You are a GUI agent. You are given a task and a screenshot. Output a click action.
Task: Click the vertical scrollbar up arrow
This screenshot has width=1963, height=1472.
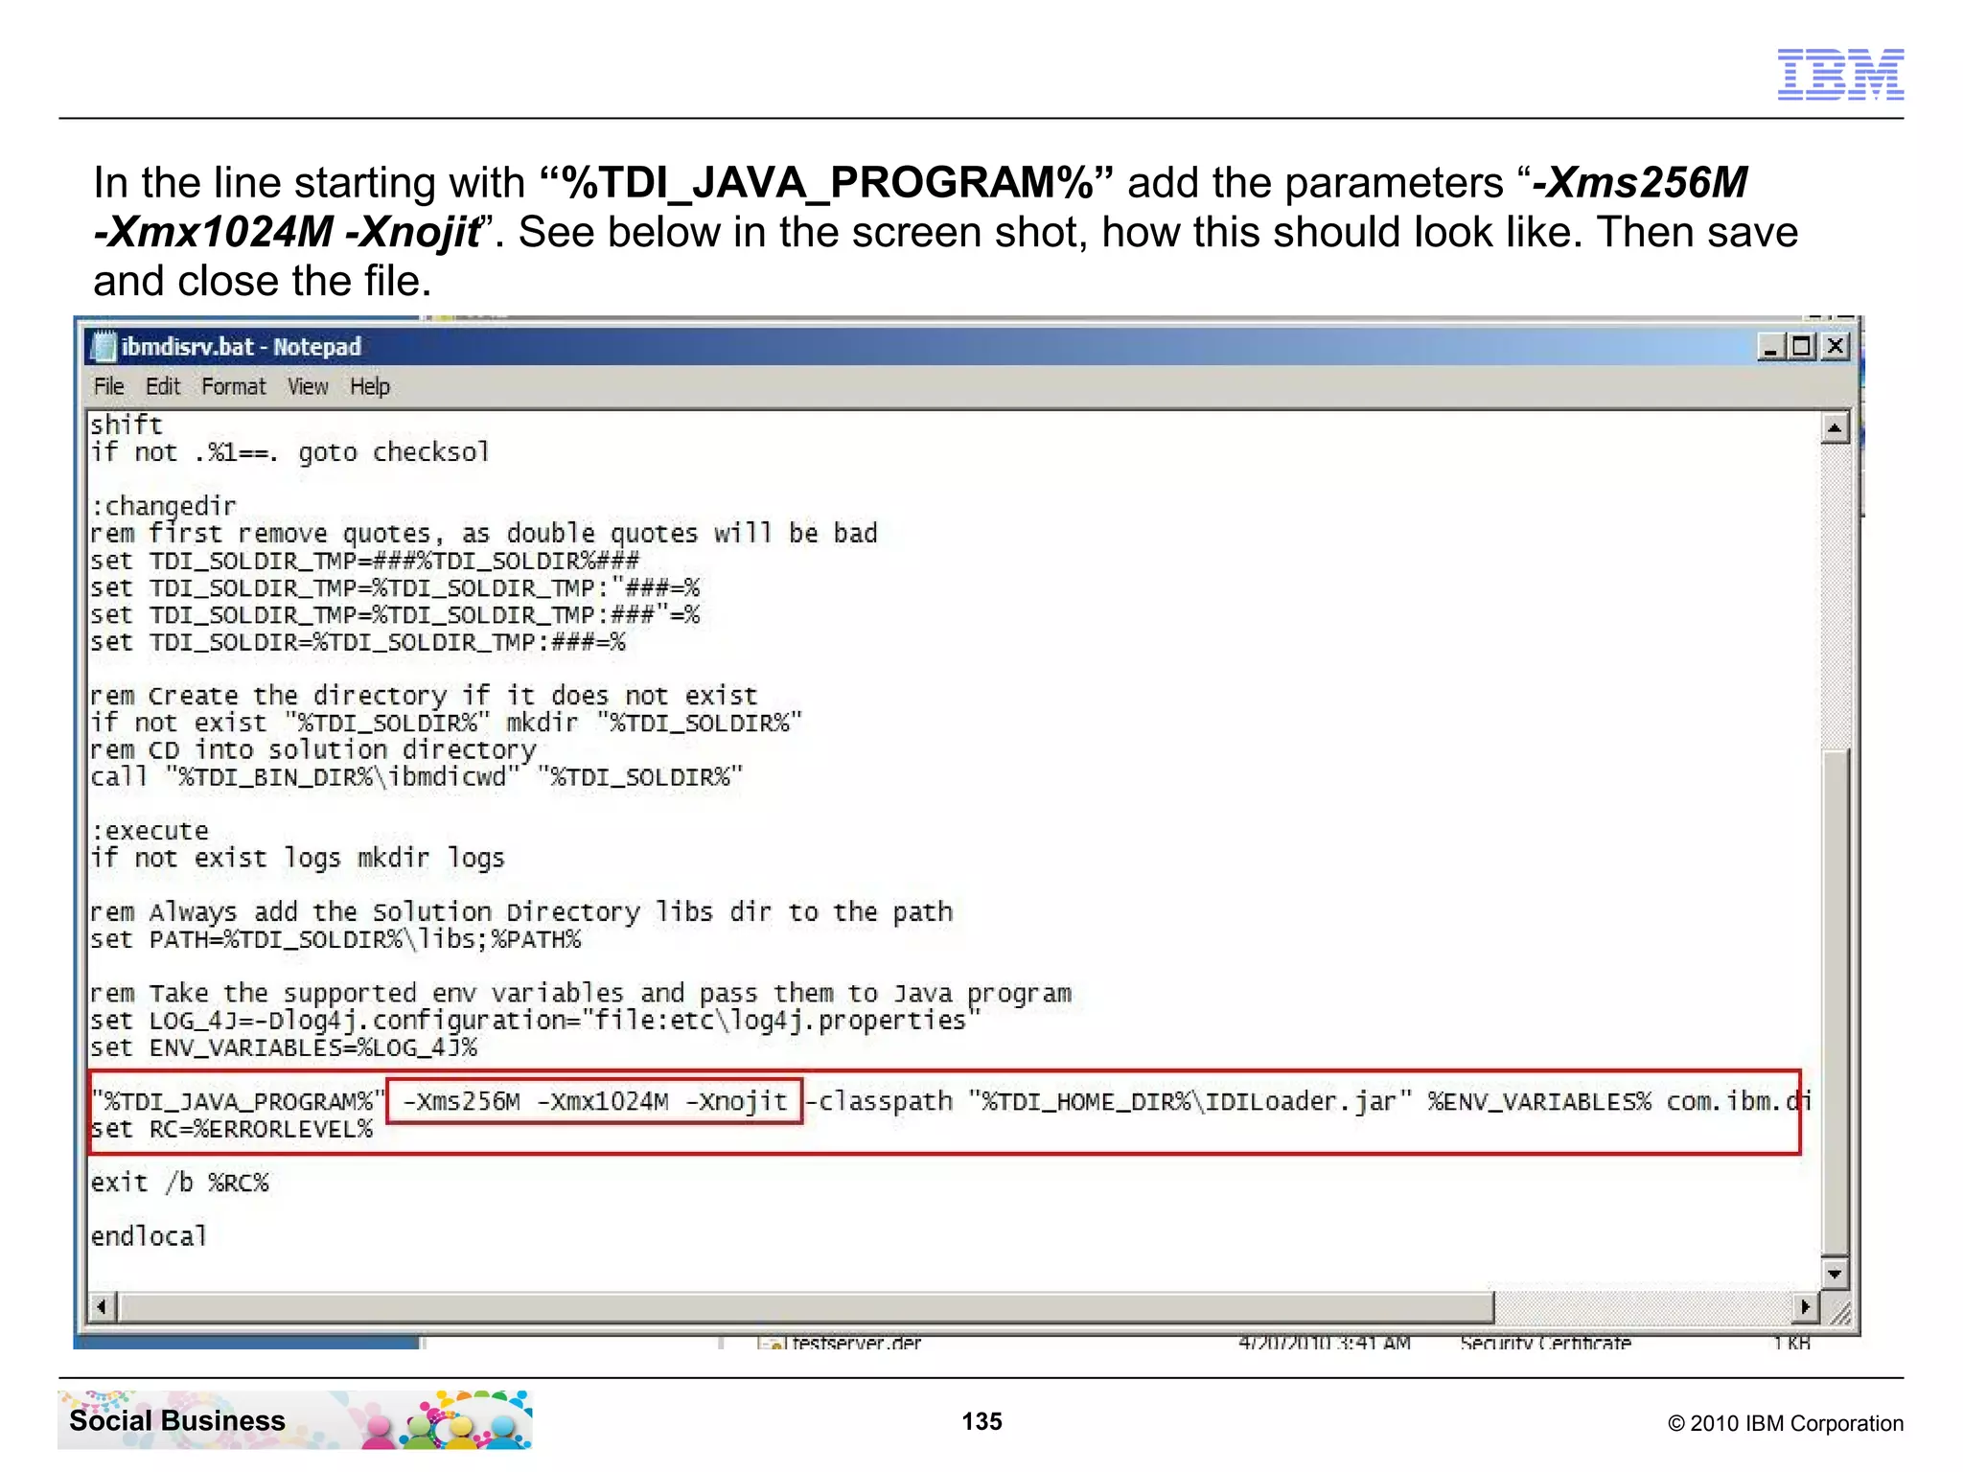click(x=1835, y=427)
